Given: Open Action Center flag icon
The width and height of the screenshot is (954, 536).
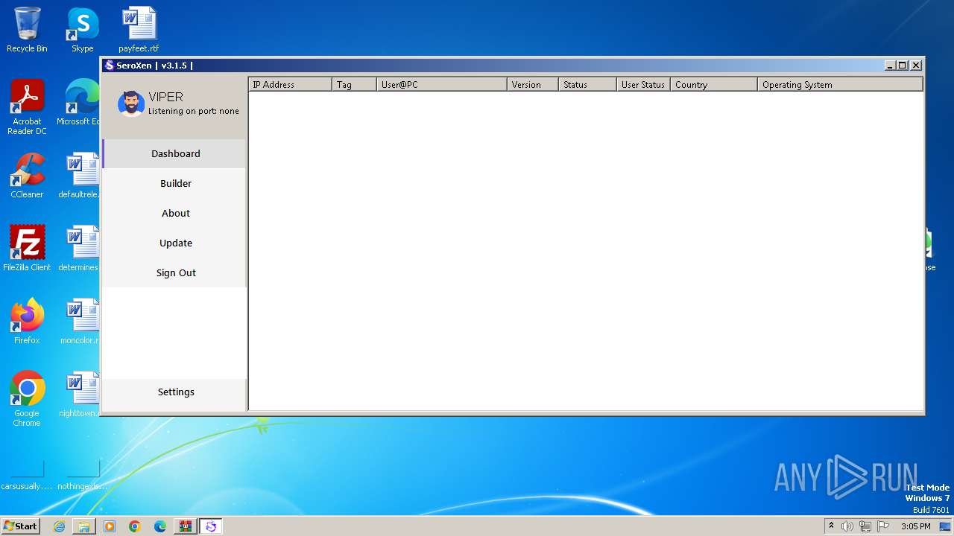Looking at the screenshot, I should [883, 526].
